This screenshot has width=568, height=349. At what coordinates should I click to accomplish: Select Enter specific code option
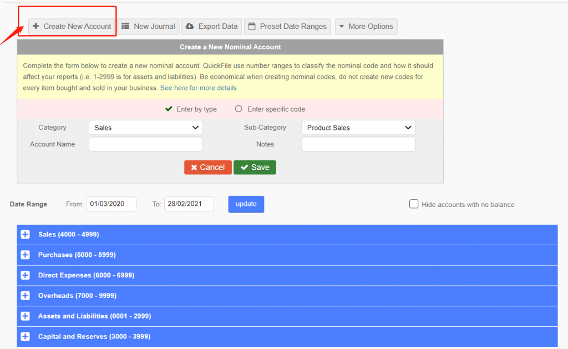point(239,109)
